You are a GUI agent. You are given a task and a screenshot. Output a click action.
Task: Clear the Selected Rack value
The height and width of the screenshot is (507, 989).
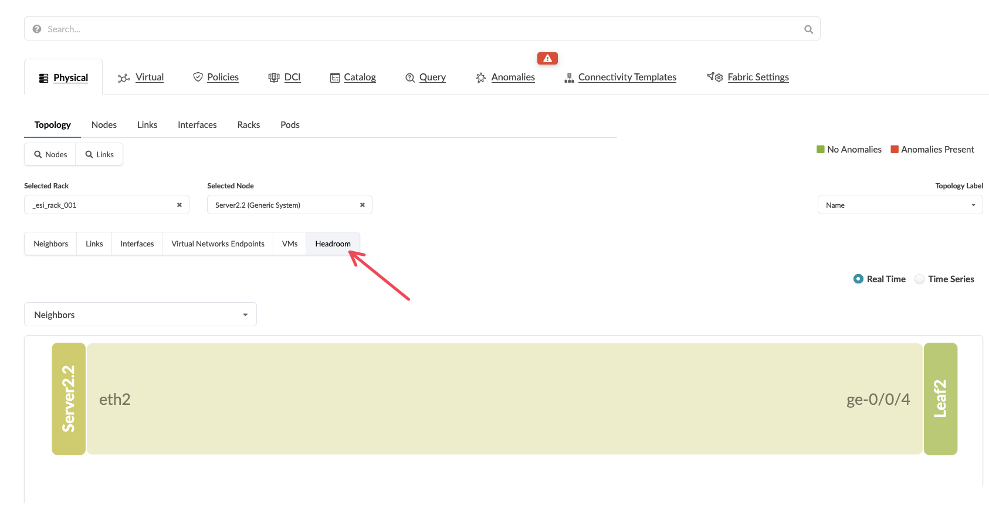pyautogui.click(x=179, y=205)
